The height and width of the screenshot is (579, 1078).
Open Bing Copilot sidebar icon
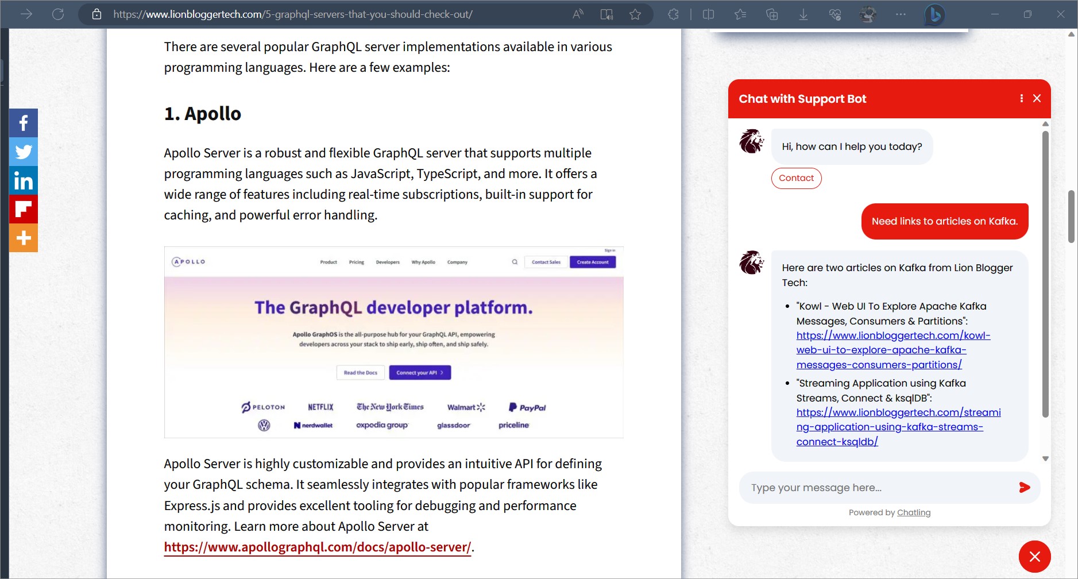point(934,14)
